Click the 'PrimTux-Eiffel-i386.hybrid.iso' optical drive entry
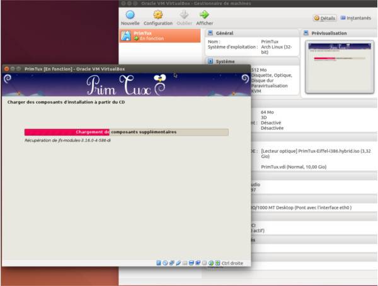Image resolution: width=378 pixels, height=286 pixels. 316,153
